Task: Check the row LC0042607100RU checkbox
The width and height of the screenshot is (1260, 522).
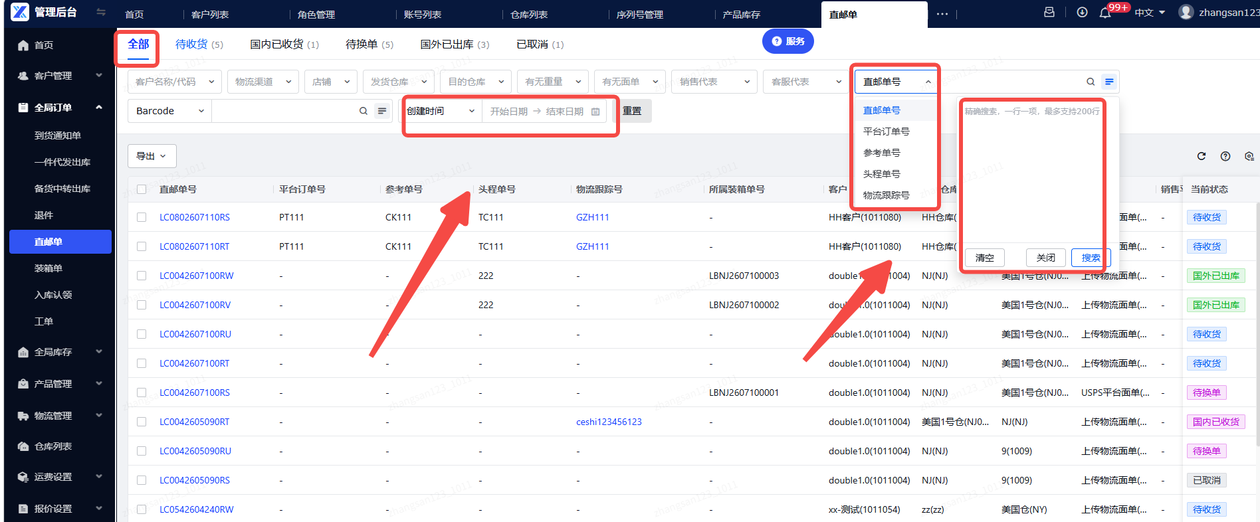Action: (142, 334)
